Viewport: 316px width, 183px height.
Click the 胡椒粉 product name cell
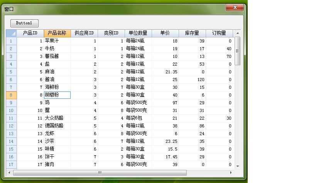tap(57, 95)
